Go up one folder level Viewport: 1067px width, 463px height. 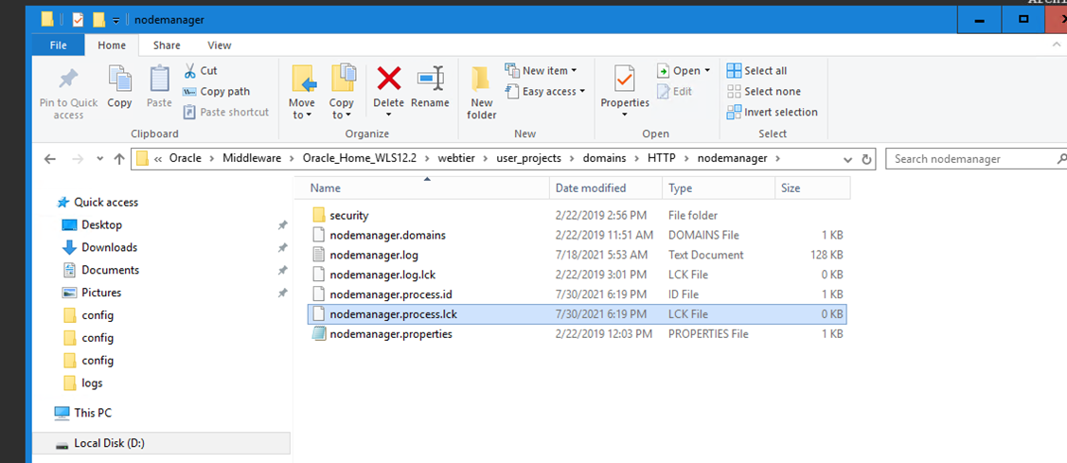pos(119,159)
